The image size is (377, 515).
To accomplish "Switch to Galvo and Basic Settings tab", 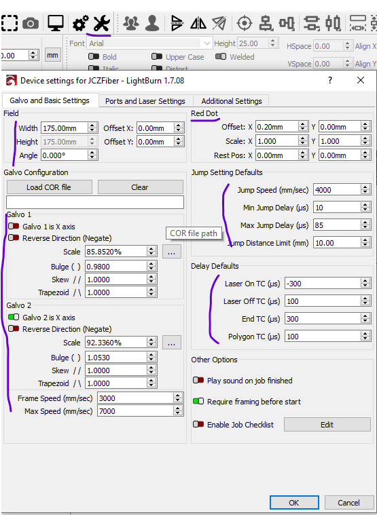I will click(x=50, y=100).
